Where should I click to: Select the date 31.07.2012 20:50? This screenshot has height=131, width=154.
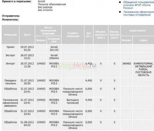pos(27,82)
